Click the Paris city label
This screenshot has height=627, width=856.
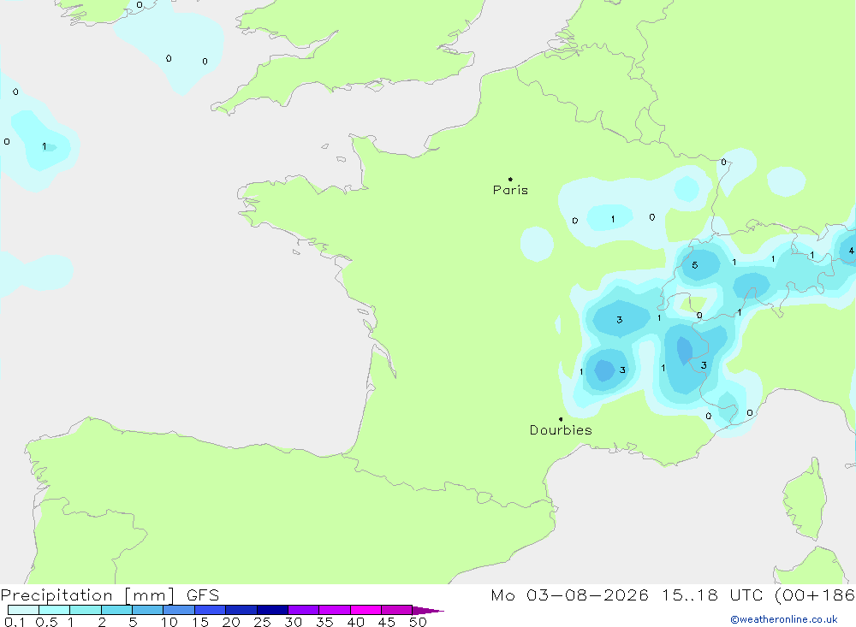[510, 190]
